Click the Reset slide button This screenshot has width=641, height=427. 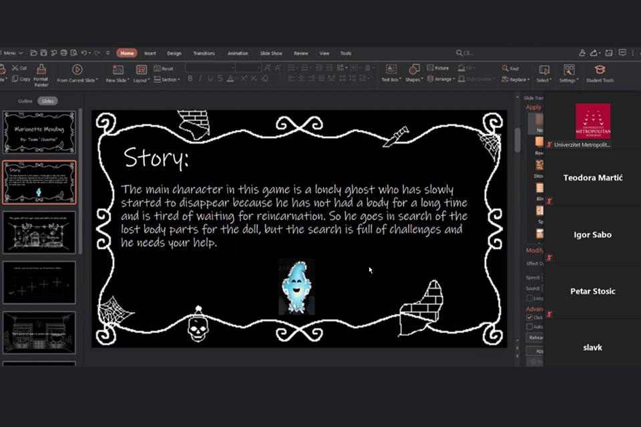point(164,68)
